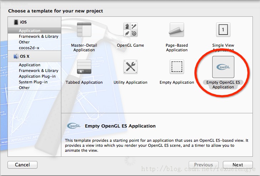Viewport: 260px width, 176px height.
Task: Click the iOS phone icon in sidebar
Action: pos(16,22)
